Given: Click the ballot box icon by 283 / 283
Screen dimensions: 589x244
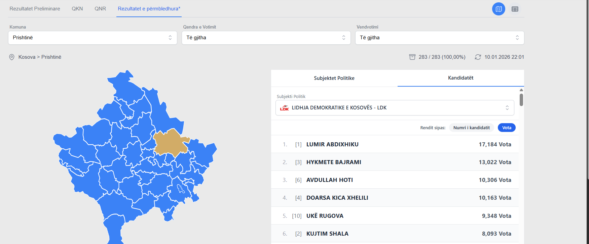Looking at the screenshot, I should pos(412,57).
